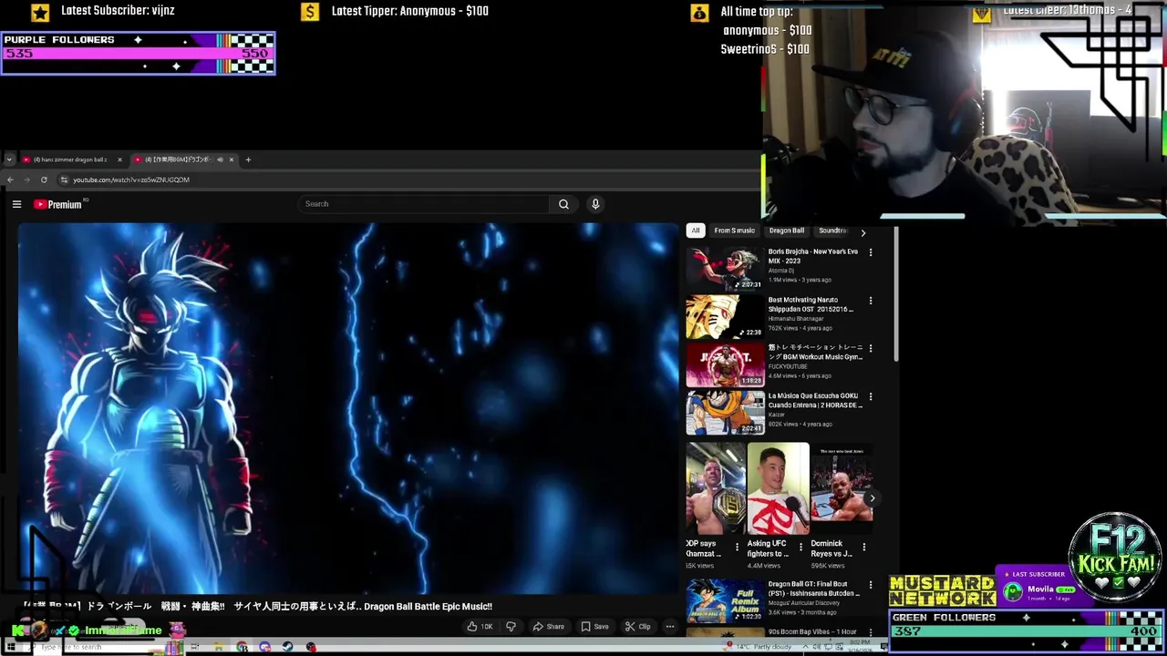Select the All filter chip
The height and width of the screenshot is (656, 1167).
pyautogui.click(x=696, y=231)
